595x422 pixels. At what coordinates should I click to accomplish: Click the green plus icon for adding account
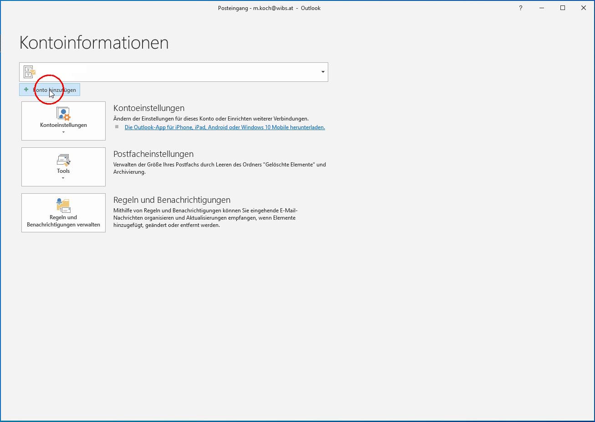26,90
